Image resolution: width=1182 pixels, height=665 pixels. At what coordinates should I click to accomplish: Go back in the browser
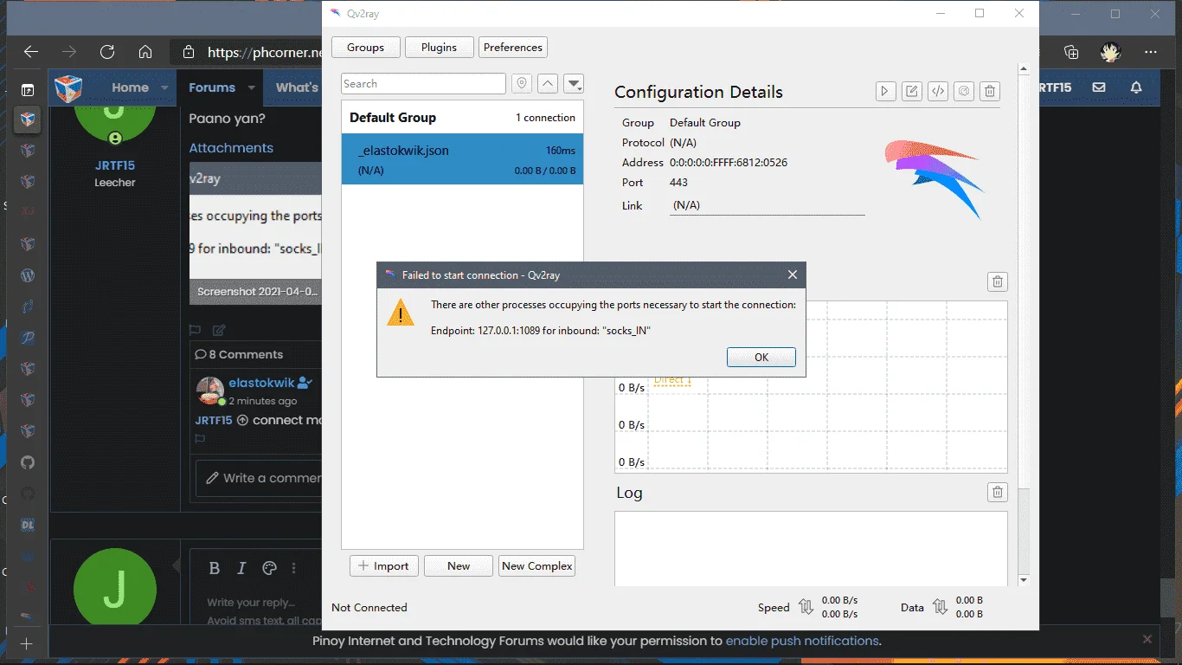[x=31, y=52]
